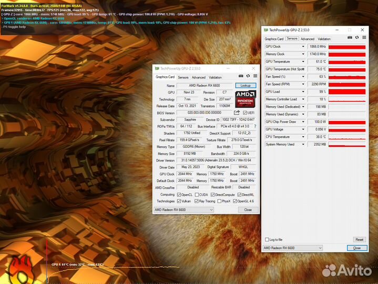Open GPU Voltage sensor dropdown
The image size is (378, 284).
pyautogui.click(x=303, y=129)
